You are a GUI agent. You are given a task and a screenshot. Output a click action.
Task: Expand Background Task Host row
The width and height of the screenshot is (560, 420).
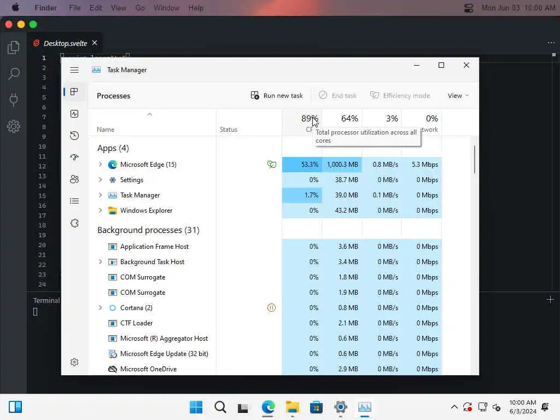pyautogui.click(x=101, y=262)
